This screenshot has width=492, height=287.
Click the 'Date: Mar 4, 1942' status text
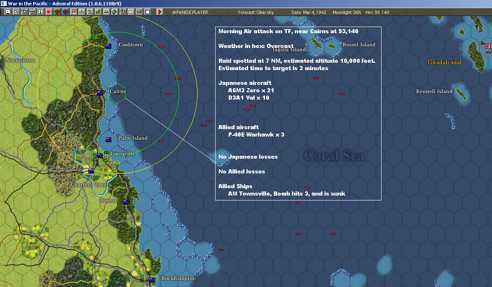coord(309,12)
